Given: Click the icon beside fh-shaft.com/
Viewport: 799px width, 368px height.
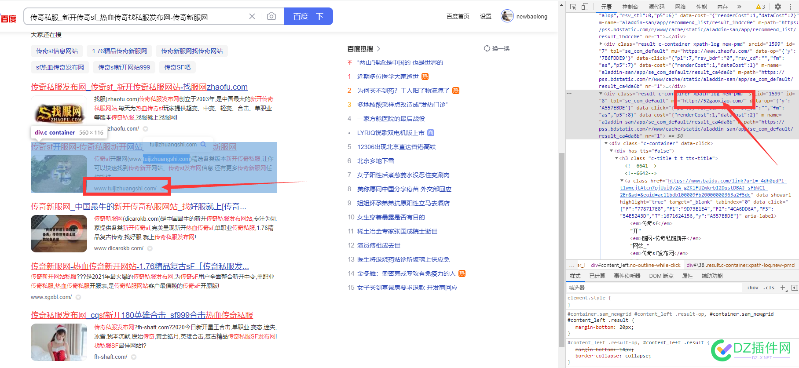Looking at the screenshot, I should click(134, 357).
